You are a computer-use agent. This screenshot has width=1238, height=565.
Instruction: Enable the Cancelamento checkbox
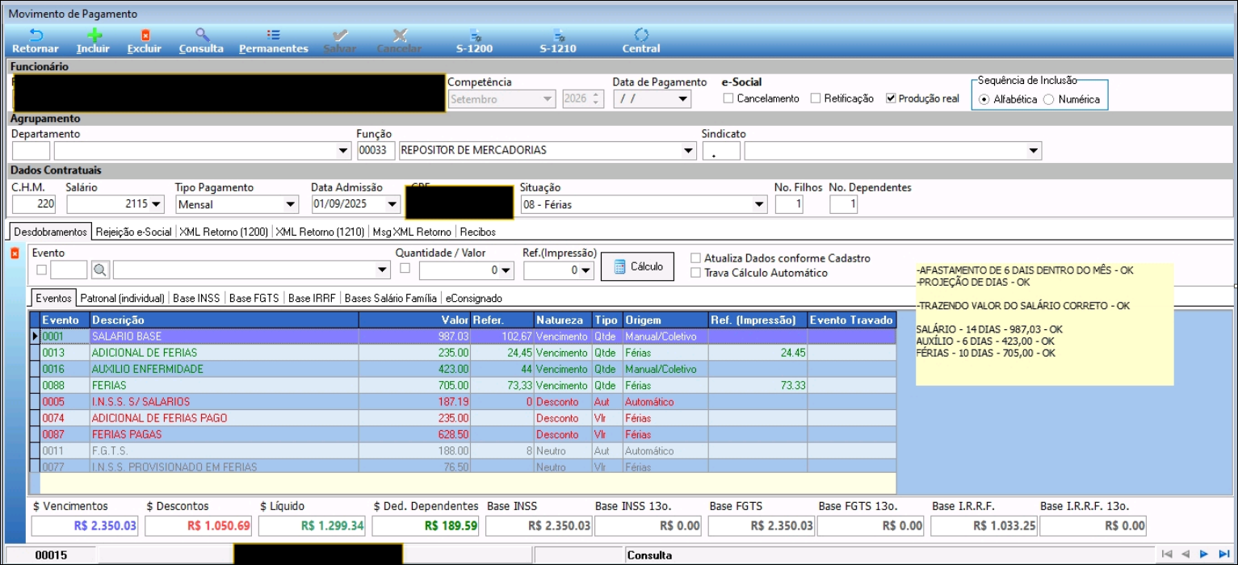(x=728, y=98)
